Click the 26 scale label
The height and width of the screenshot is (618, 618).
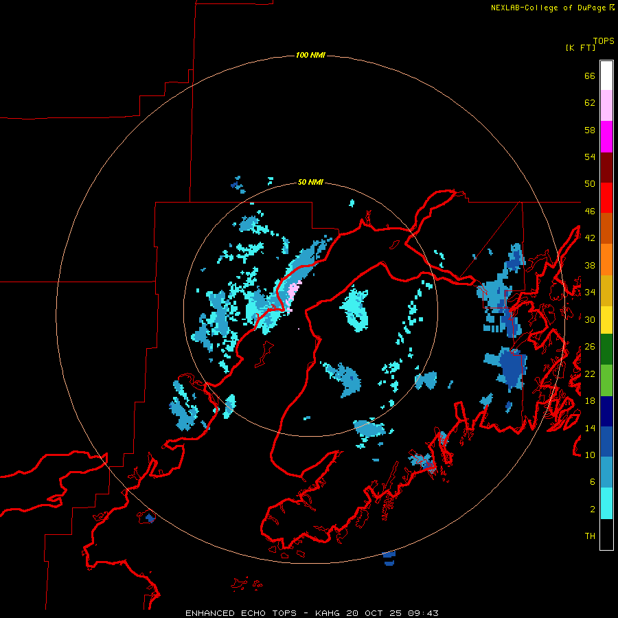click(x=590, y=347)
